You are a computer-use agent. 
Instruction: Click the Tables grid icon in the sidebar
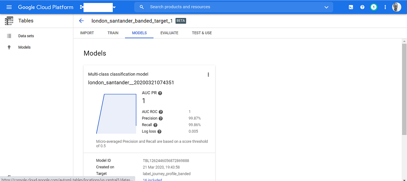[x=9, y=21]
